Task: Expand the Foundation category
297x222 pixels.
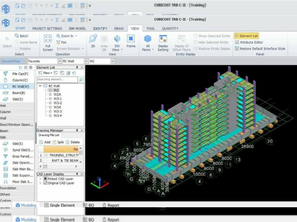Action: (x=17, y=188)
